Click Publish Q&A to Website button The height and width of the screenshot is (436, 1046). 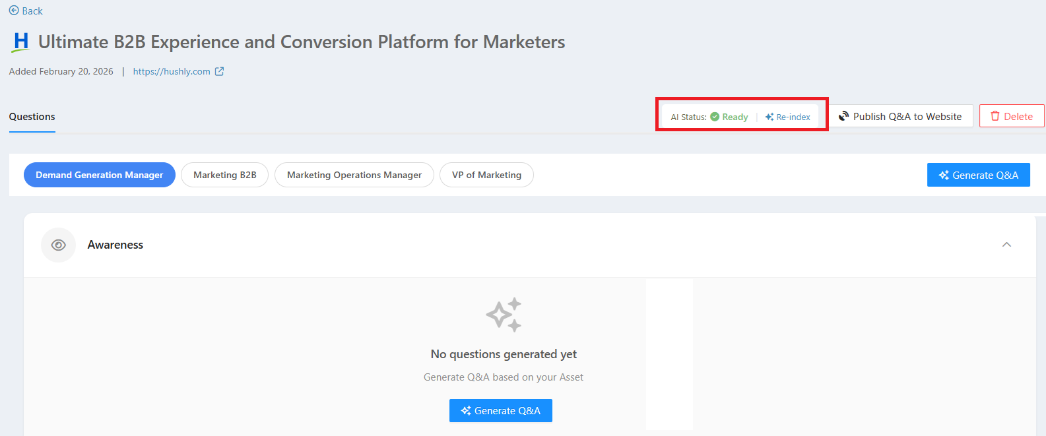[x=901, y=116]
